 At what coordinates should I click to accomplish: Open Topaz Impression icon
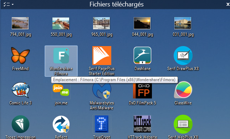tap(20, 124)
